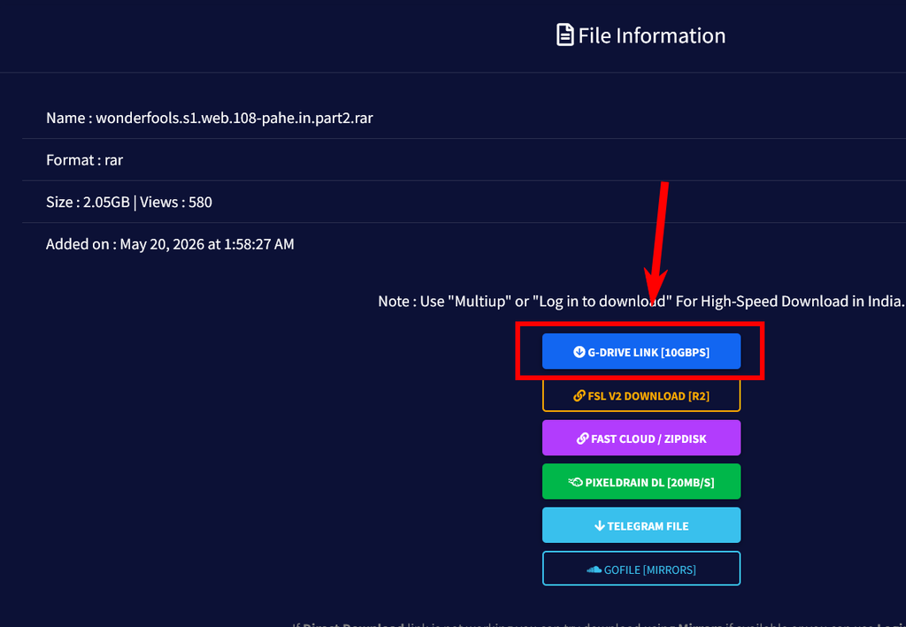
Task: Click the G-DRIVE LINK [10GBPS] button
Action: tap(641, 351)
